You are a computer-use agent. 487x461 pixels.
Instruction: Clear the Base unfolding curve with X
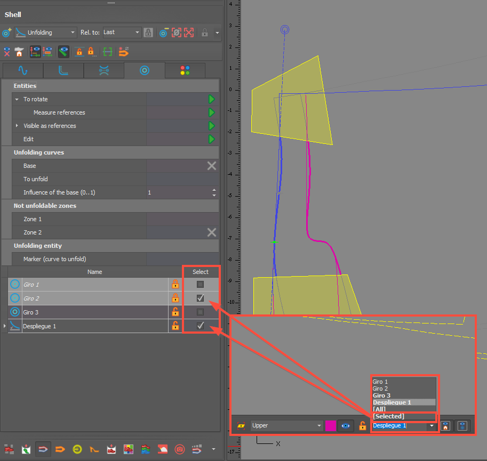point(211,166)
